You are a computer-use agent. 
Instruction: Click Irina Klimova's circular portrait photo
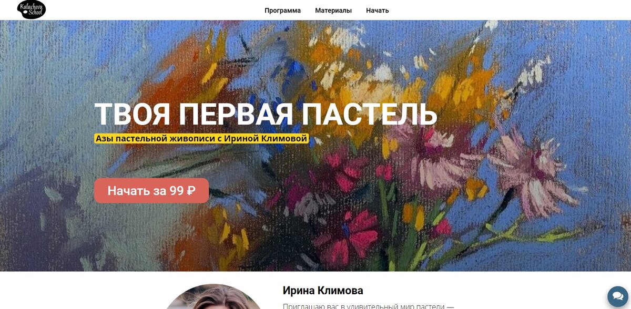tap(213, 298)
